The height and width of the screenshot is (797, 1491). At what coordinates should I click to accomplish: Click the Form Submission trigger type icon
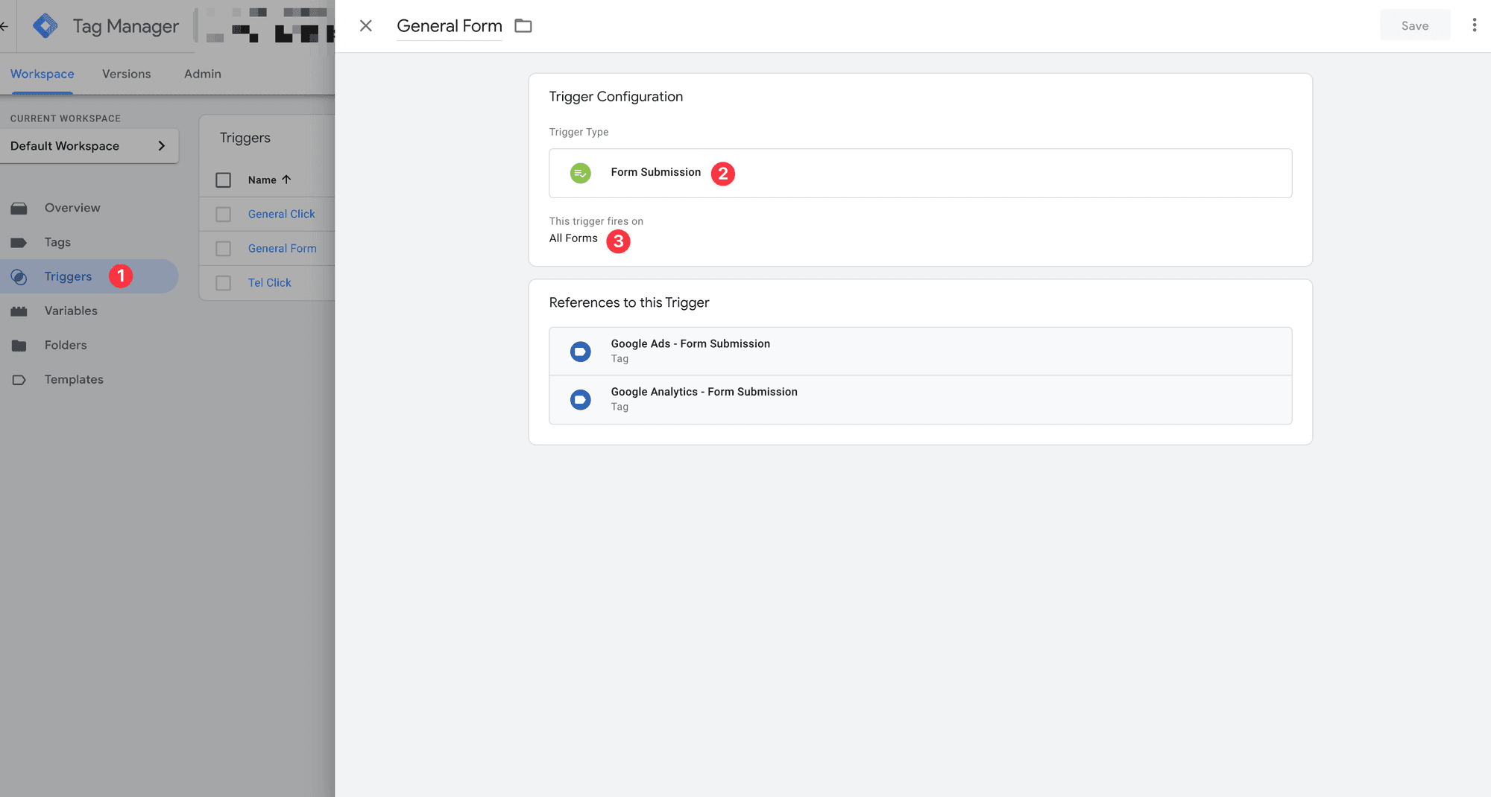point(580,173)
